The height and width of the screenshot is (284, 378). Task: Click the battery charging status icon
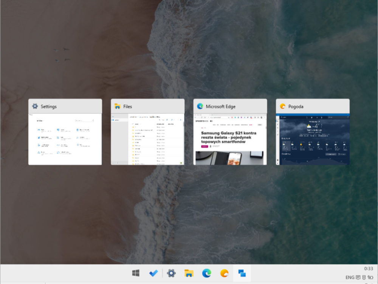point(370,278)
